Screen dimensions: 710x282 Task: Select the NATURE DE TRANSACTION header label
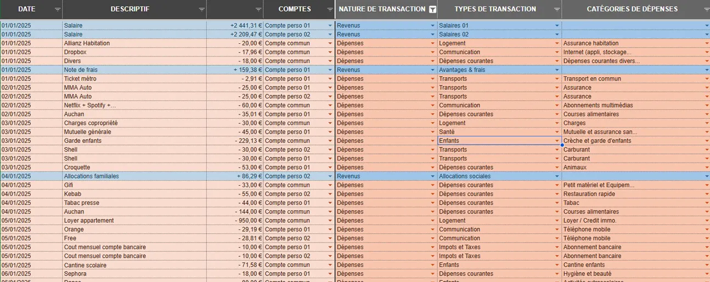[x=382, y=9]
